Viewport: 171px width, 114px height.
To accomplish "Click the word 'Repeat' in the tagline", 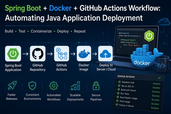I will click(80, 31).
